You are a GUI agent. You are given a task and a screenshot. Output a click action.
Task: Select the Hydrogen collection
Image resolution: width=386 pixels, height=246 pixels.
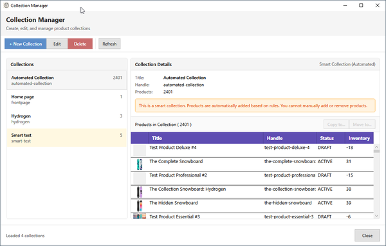point(66,119)
